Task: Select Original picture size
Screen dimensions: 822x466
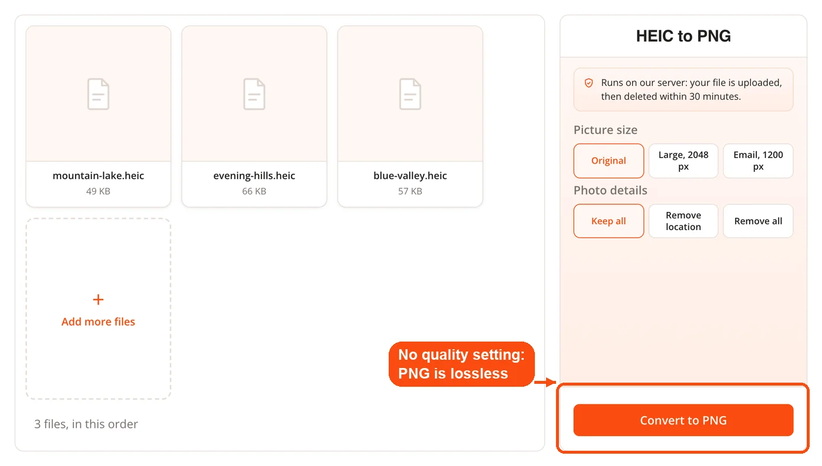Action: coord(609,161)
